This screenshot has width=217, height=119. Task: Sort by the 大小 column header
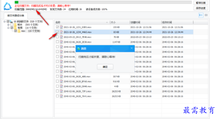120,22
